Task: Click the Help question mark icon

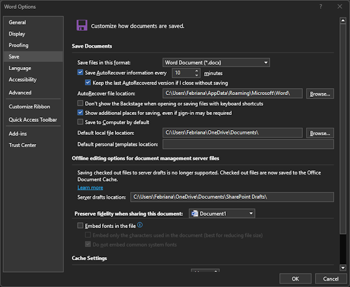Action: point(320,6)
